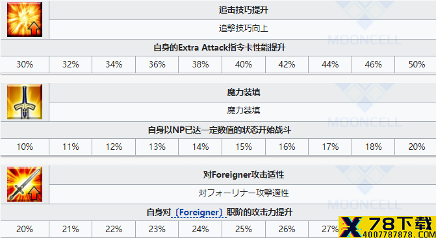Click the Mana Loading sword skill icon
Screen dimensions: 436x238
click(x=25, y=102)
